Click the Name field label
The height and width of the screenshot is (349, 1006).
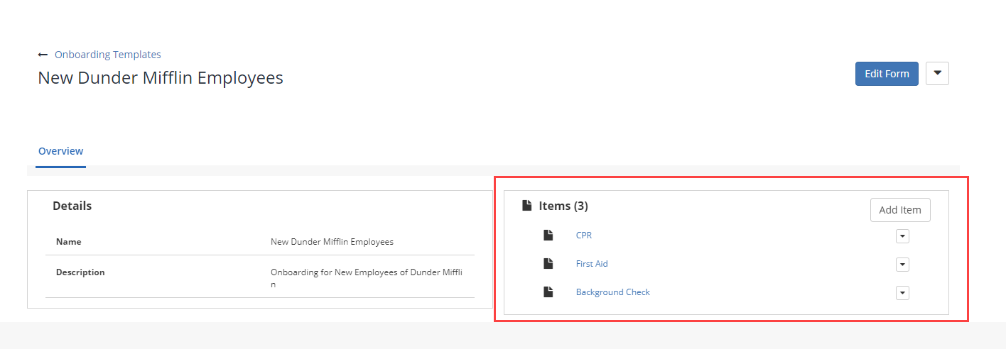point(69,242)
